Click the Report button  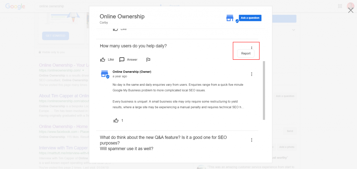(246, 53)
